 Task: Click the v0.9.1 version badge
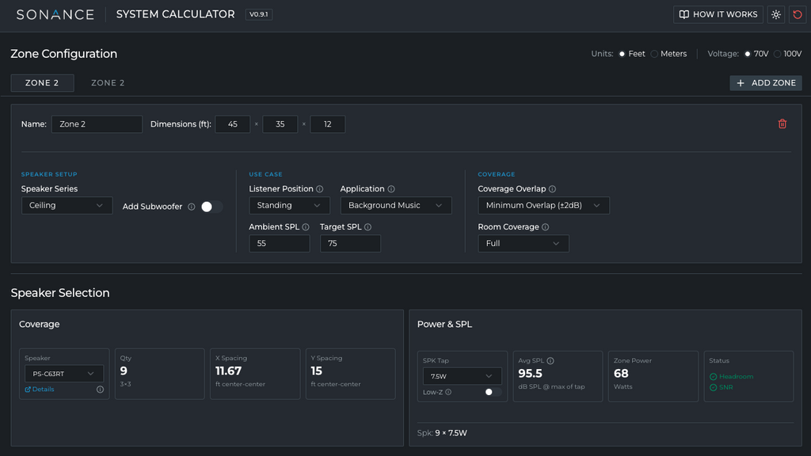coord(259,14)
